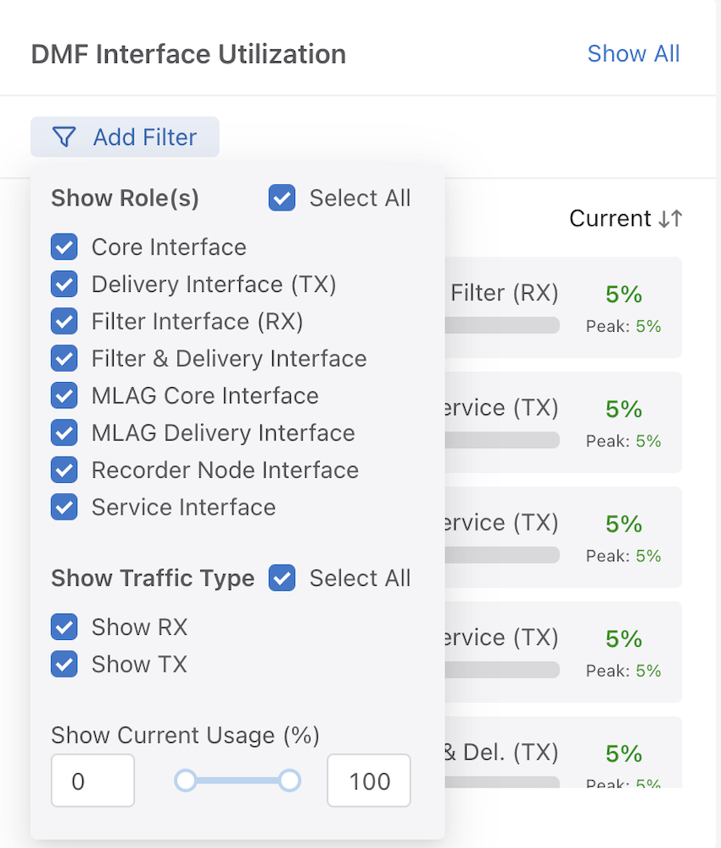Viewport: 721px width, 848px height.
Task: Toggle the Recorder Node Interface checkbox
Action: [x=64, y=469]
